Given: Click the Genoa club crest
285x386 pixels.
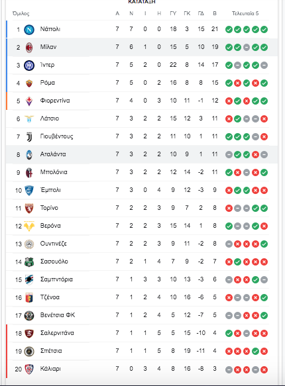Looking at the screenshot, I should 29,298.
